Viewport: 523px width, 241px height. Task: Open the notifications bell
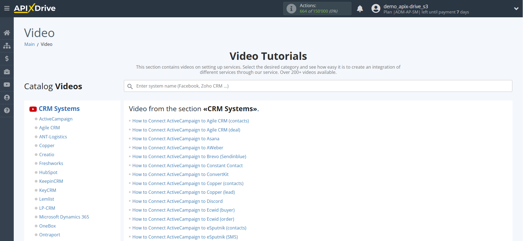360,9
